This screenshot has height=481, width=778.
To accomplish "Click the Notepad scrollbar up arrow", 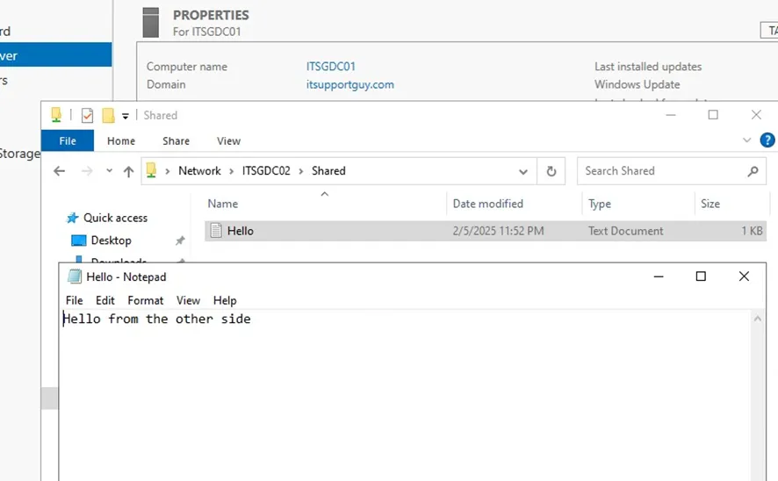I will (757, 320).
